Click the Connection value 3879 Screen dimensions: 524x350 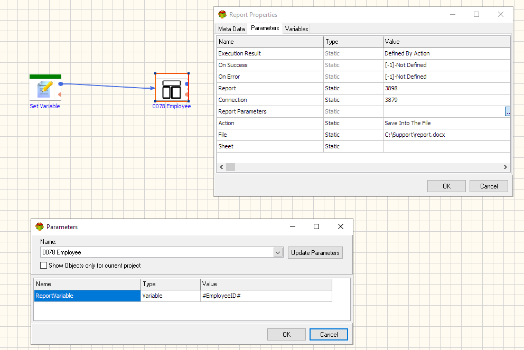(x=391, y=100)
